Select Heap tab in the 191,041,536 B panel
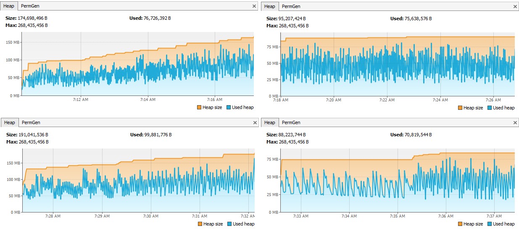This screenshot has width=519, height=231. (9, 123)
